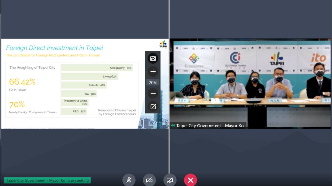Toggle the disabled camera button
This screenshot has width=332, height=186.
149,180
